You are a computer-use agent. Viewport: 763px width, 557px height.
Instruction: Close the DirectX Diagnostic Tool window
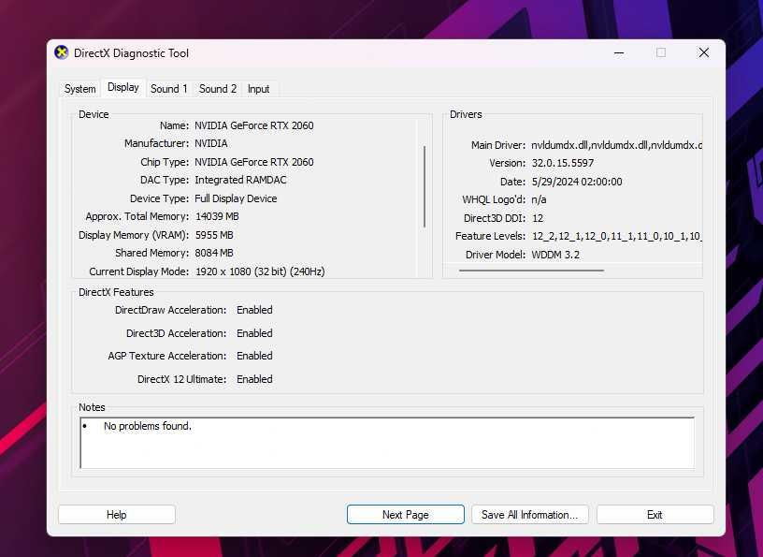tap(704, 52)
